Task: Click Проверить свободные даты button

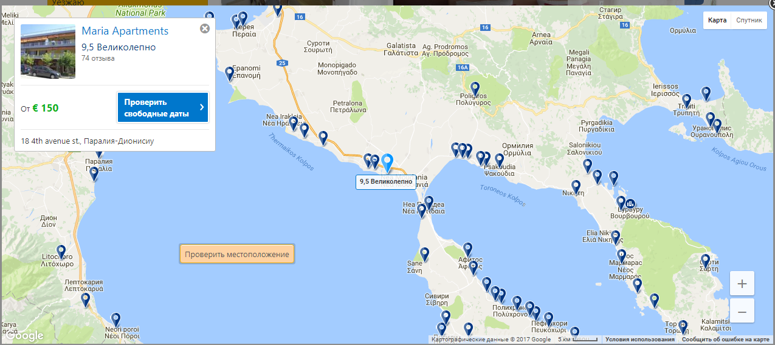Action: tap(162, 107)
